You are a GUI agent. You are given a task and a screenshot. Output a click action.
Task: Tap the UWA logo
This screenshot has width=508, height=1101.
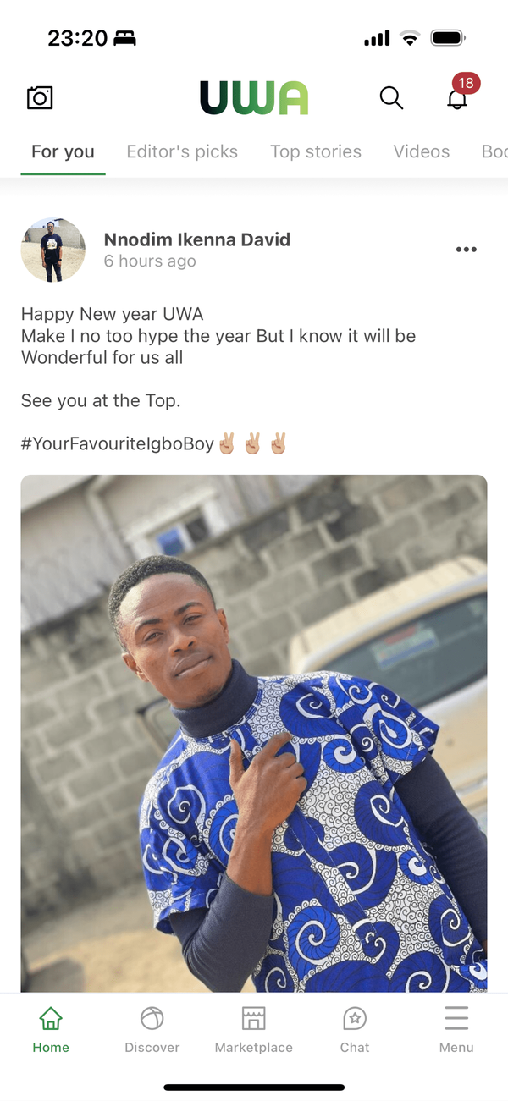coord(254,98)
